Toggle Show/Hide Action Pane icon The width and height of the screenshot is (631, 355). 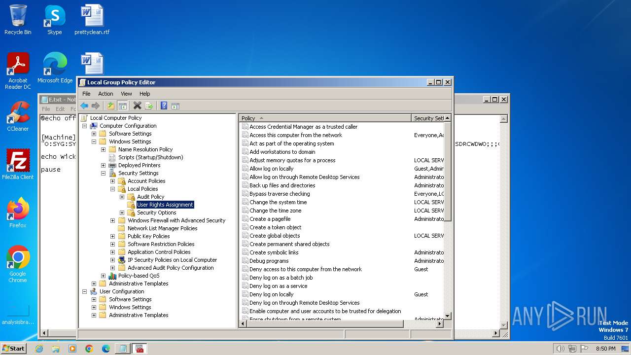175,106
